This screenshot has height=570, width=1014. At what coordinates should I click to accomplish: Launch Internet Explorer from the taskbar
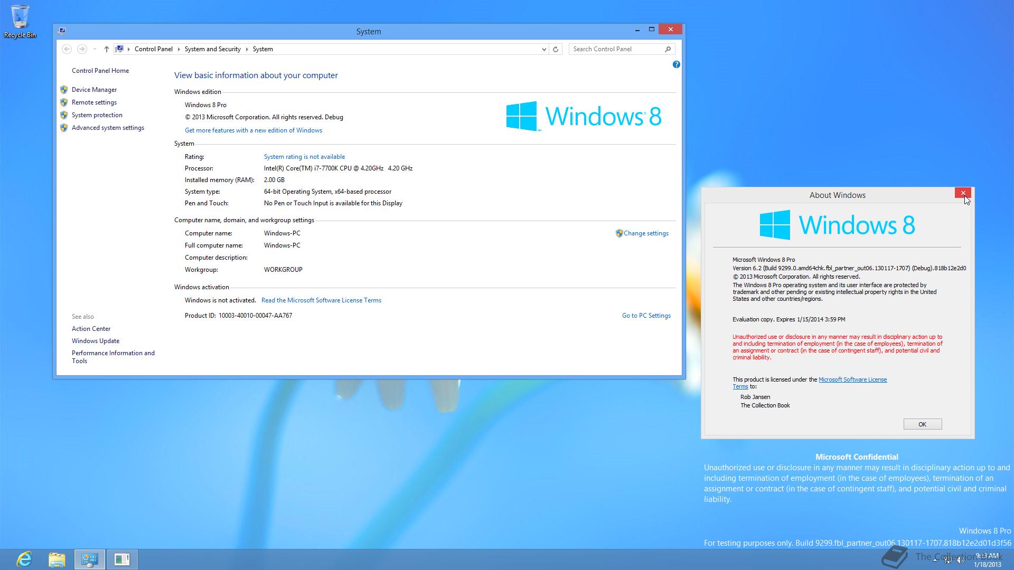[x=24, y=559]
